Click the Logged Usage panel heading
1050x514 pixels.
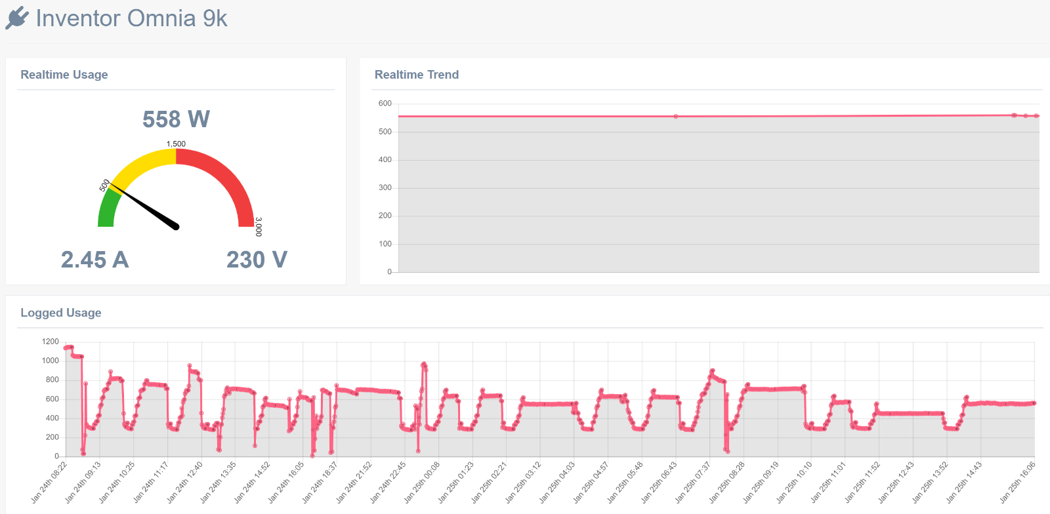click(61, 313)
